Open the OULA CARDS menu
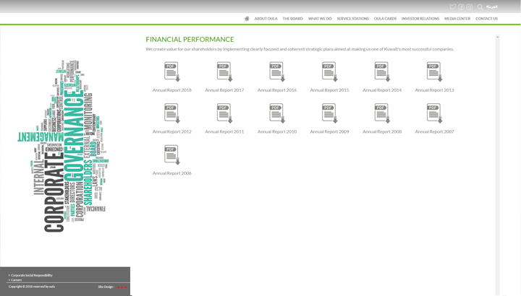 tap(385, 19)
